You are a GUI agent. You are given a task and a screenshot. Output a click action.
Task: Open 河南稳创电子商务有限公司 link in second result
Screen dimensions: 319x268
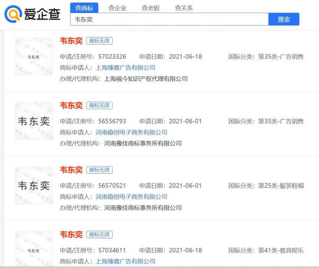[131, 132]
